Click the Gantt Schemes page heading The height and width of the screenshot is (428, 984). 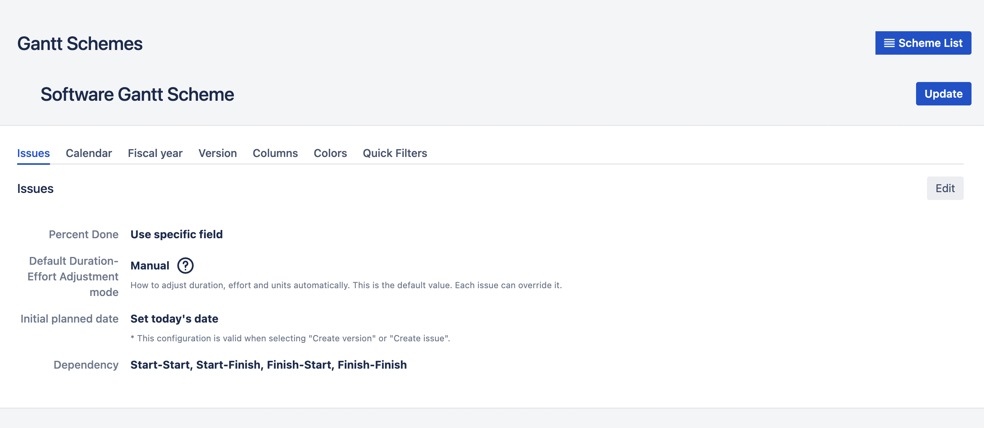(80, 44)
